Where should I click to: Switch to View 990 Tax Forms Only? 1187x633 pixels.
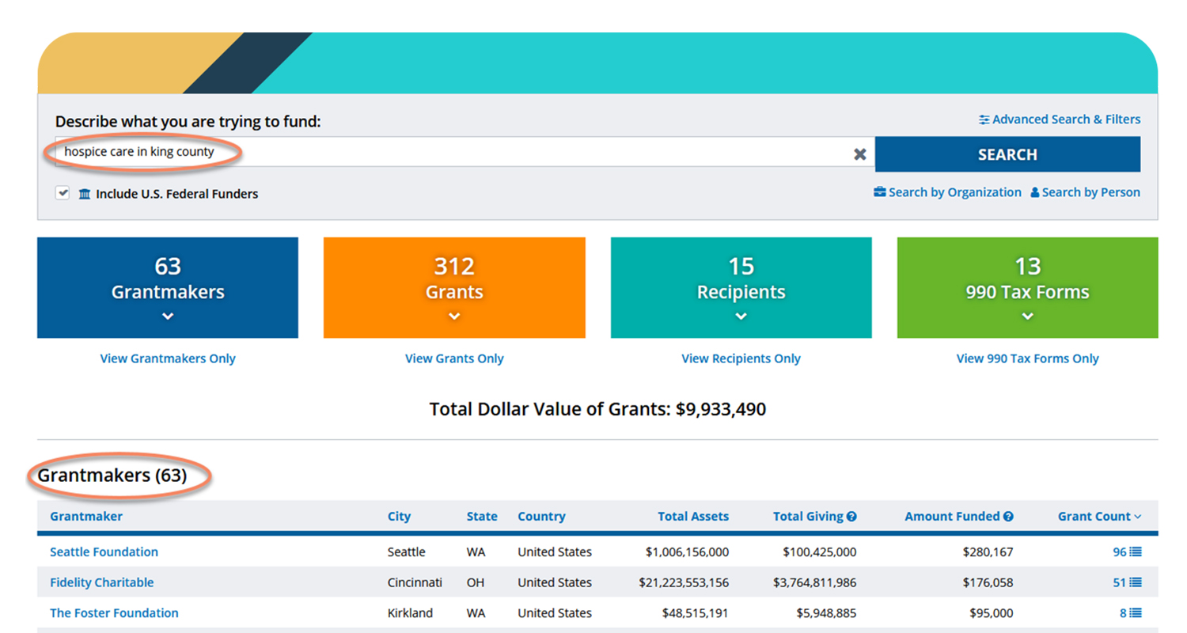click(x=1026, y=358)
